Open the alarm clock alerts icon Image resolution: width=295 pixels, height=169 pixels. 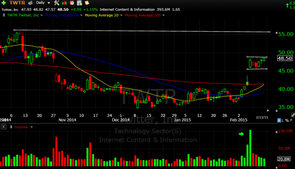pyautogui.click(x=72, y=3)
